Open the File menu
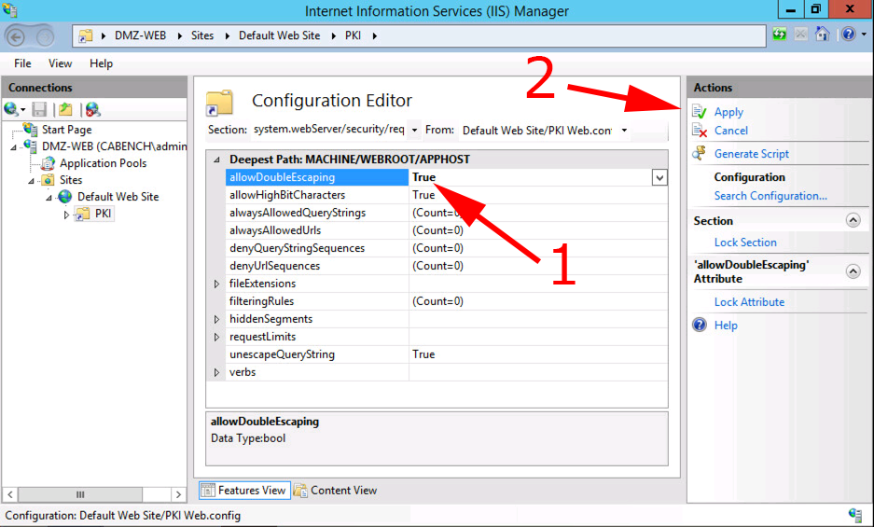 click(22, 63)
